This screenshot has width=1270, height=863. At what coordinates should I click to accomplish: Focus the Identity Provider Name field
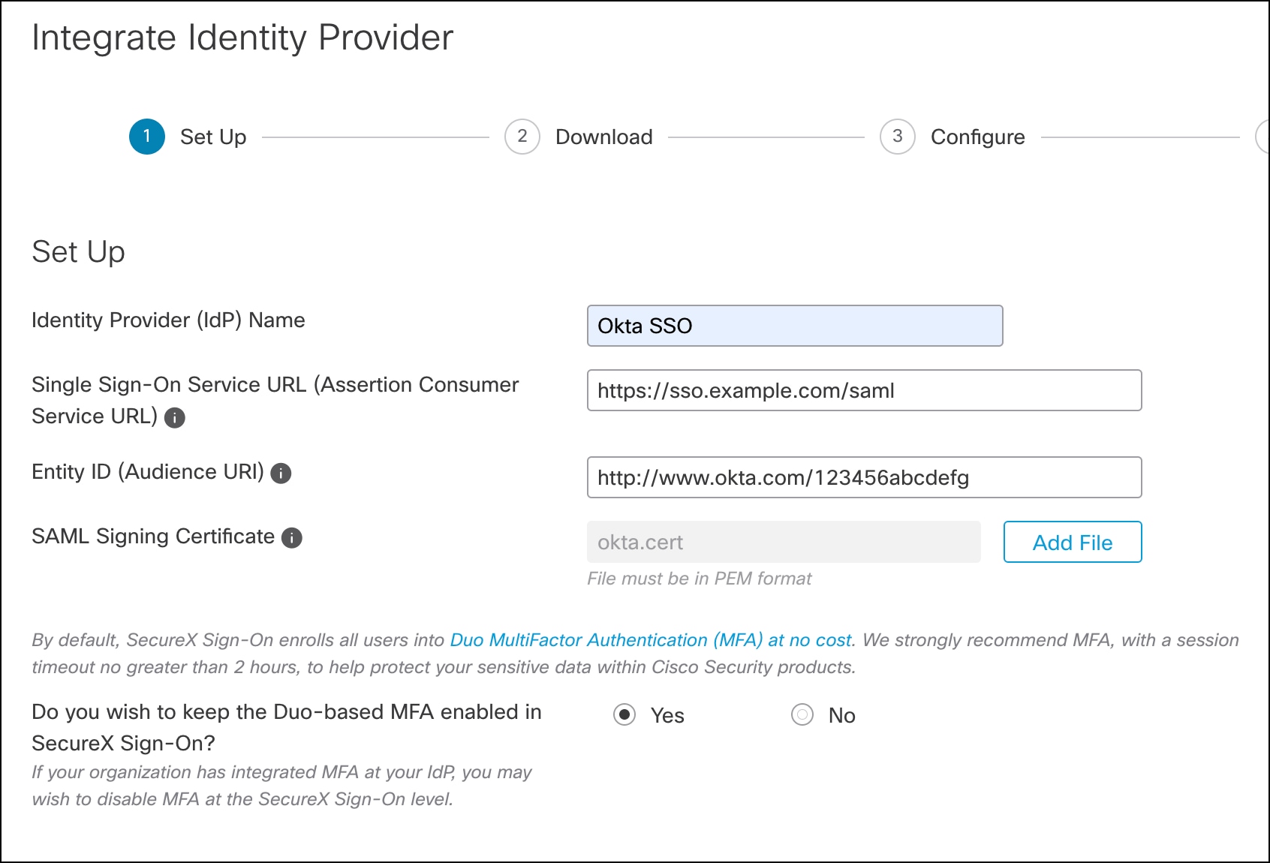coord(795,326)
